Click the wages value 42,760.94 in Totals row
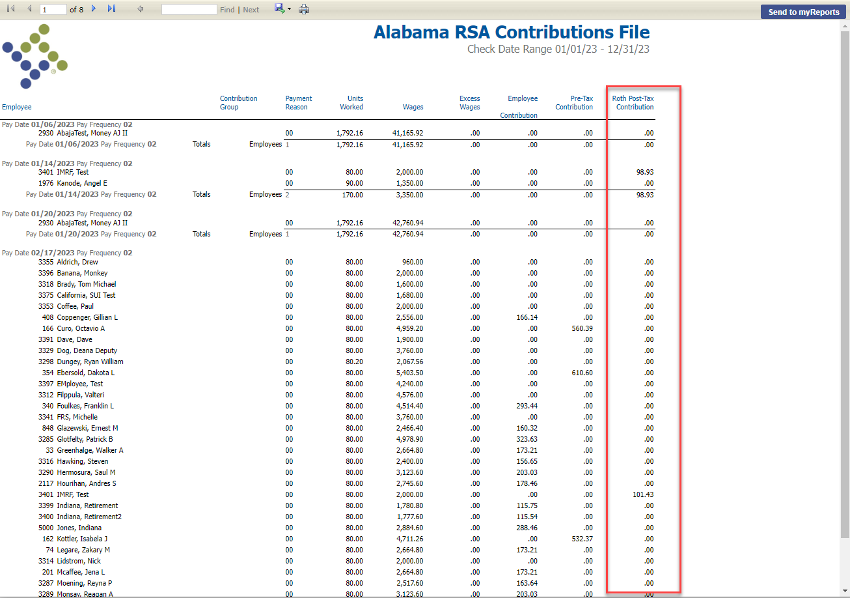 408,234
